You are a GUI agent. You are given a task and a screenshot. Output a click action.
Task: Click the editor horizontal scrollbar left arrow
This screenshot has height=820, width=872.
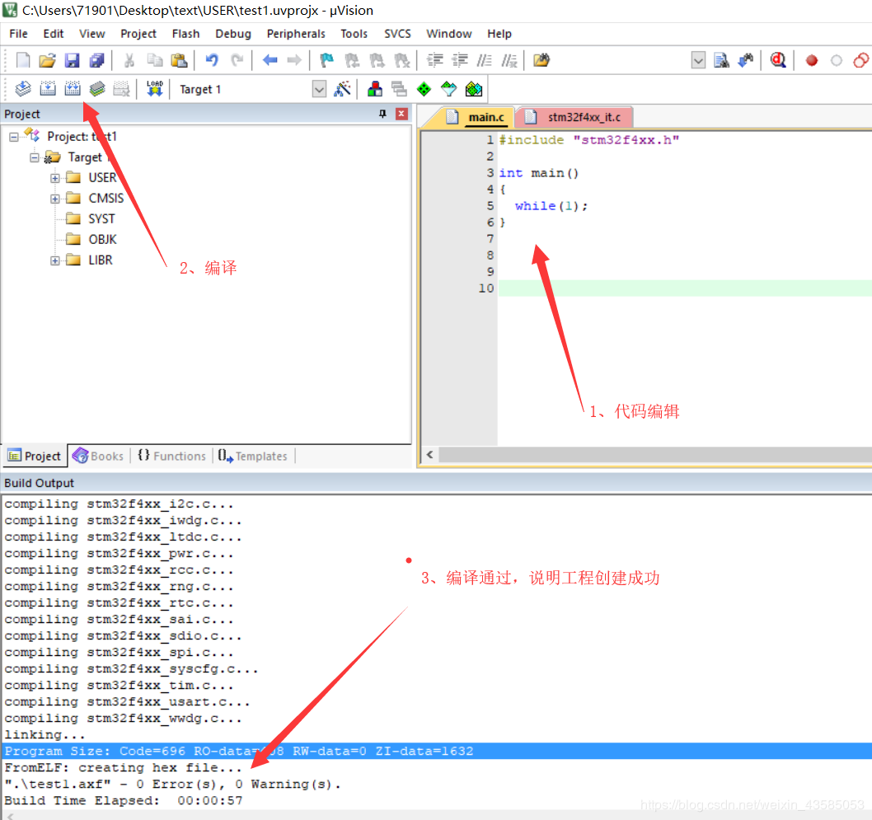[x=429, y=455]
